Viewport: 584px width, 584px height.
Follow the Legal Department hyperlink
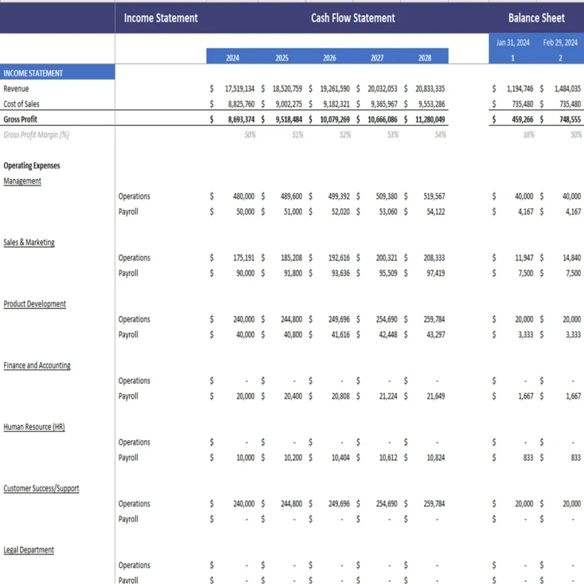tap(29, 550)
